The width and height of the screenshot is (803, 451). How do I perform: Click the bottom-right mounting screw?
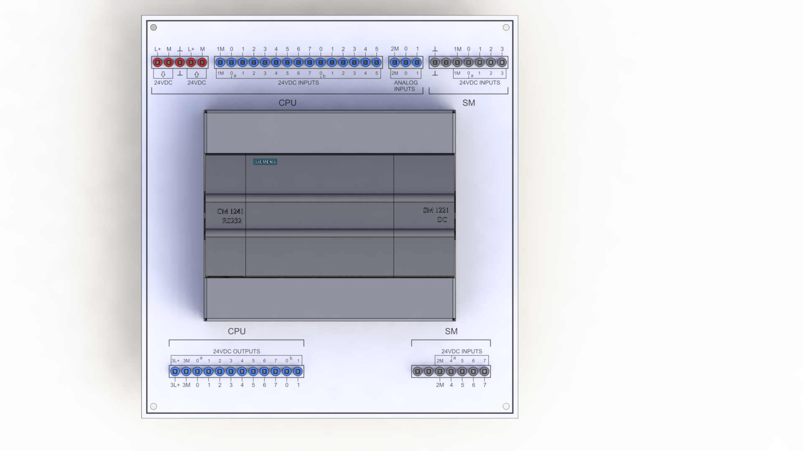pos(506,406)
